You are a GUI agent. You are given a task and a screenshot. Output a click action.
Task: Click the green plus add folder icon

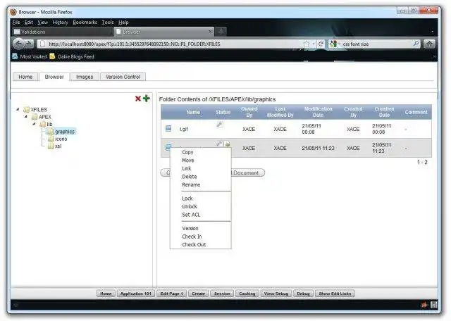147,99
